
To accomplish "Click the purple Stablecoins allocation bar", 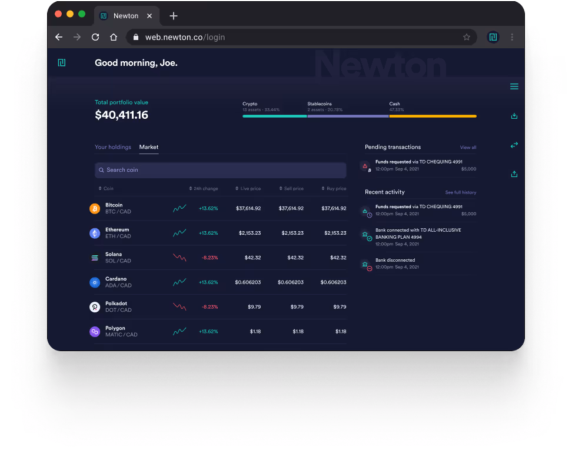I will tap(348, 116).
